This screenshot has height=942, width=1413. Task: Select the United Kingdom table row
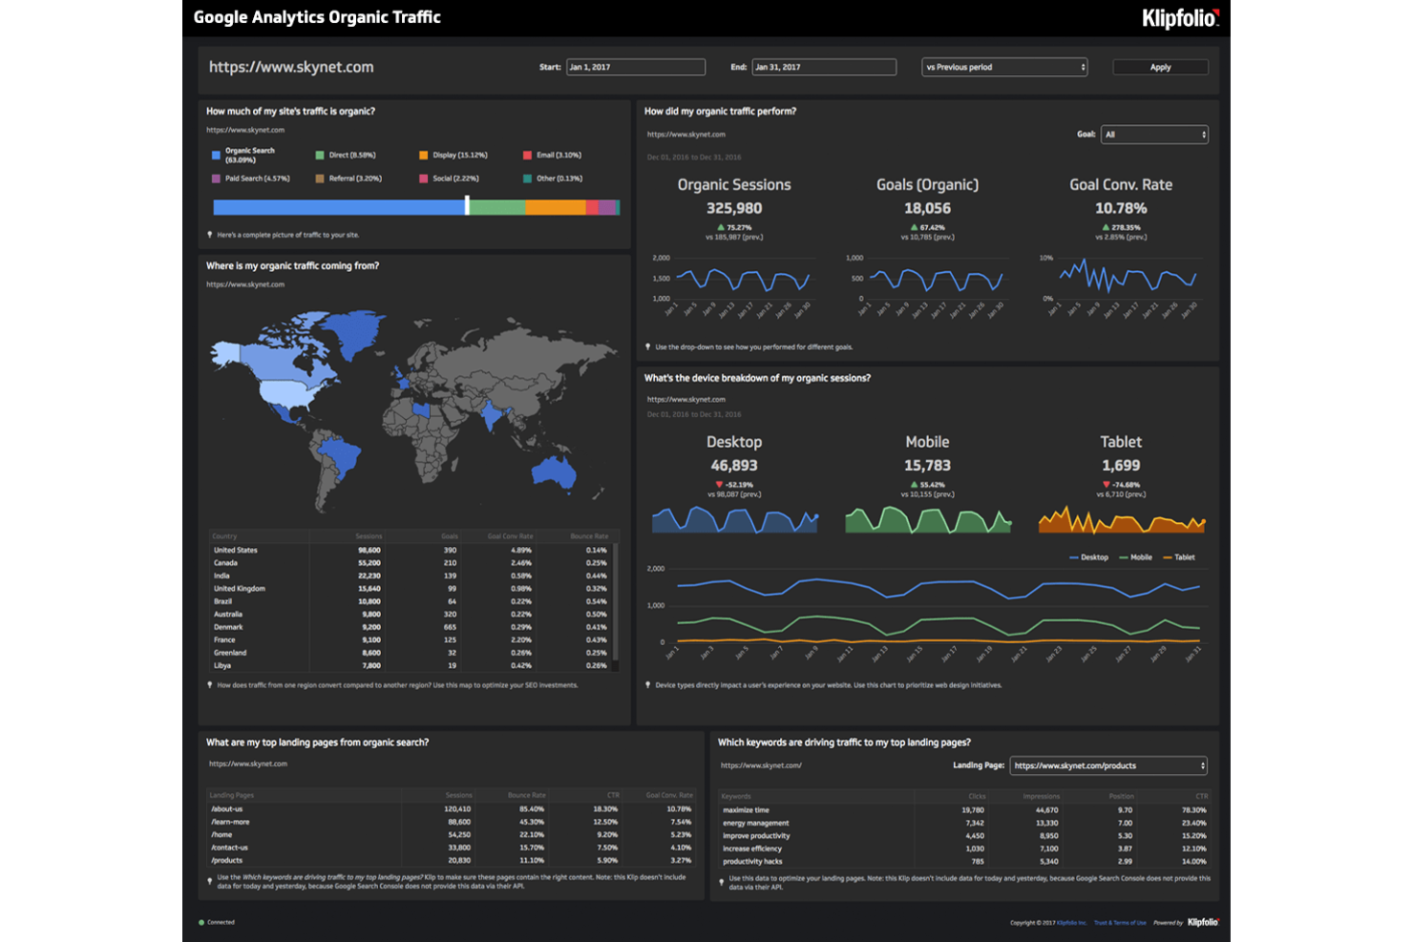[411, 589]
